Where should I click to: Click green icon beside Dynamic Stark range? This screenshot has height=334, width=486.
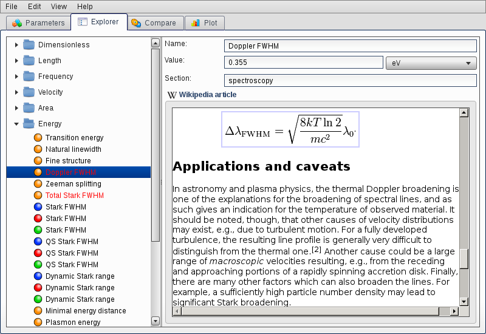coord(38,299)
